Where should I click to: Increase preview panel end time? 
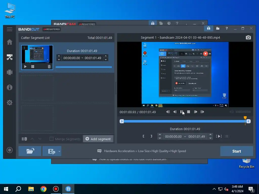point(210,135)
